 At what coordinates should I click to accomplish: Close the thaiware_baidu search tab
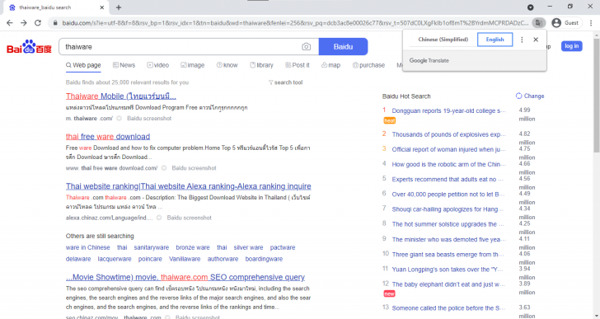(x=102, y=7)
